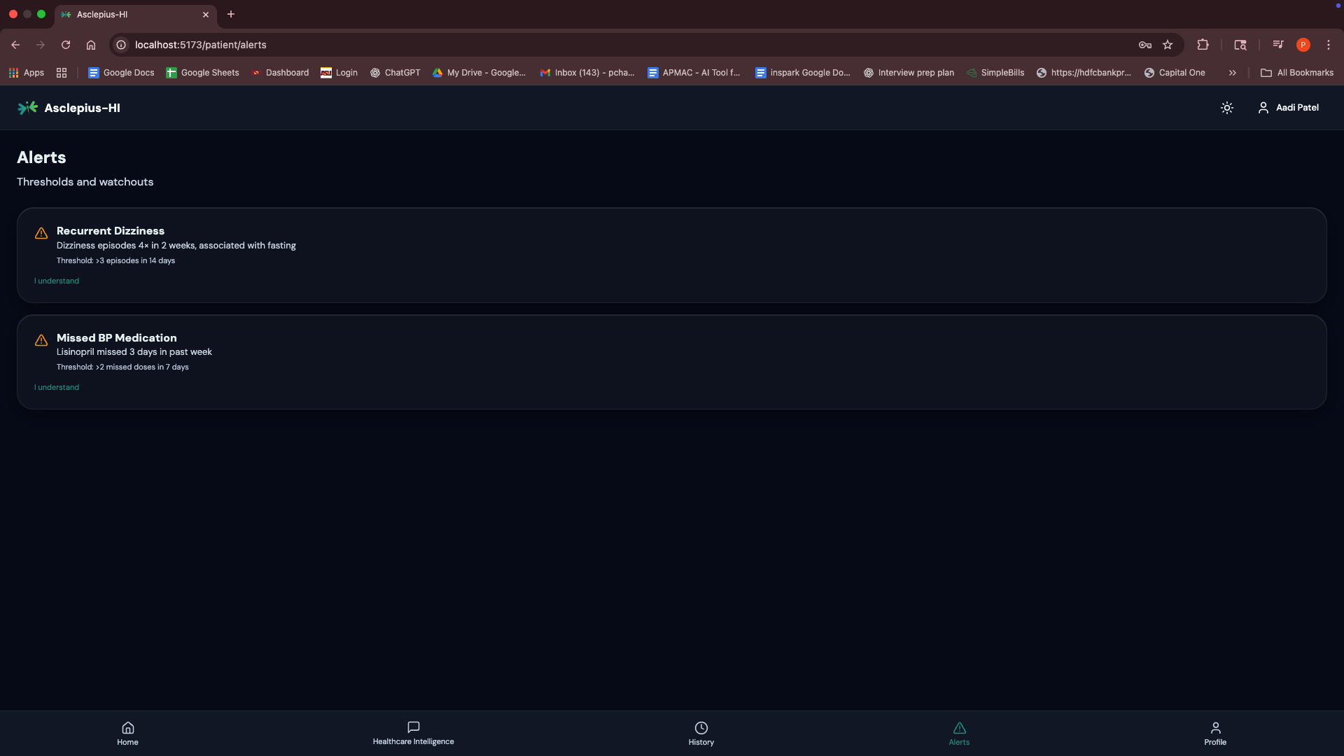The image size is (1344, 756).
Task: Click the Asclepius-HI logo icon
Action: [x=27, y=108]
